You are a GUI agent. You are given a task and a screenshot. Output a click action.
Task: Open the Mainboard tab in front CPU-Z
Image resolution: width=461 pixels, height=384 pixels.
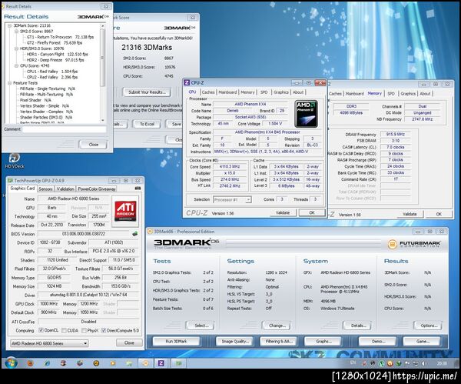(x=227, y=92)
